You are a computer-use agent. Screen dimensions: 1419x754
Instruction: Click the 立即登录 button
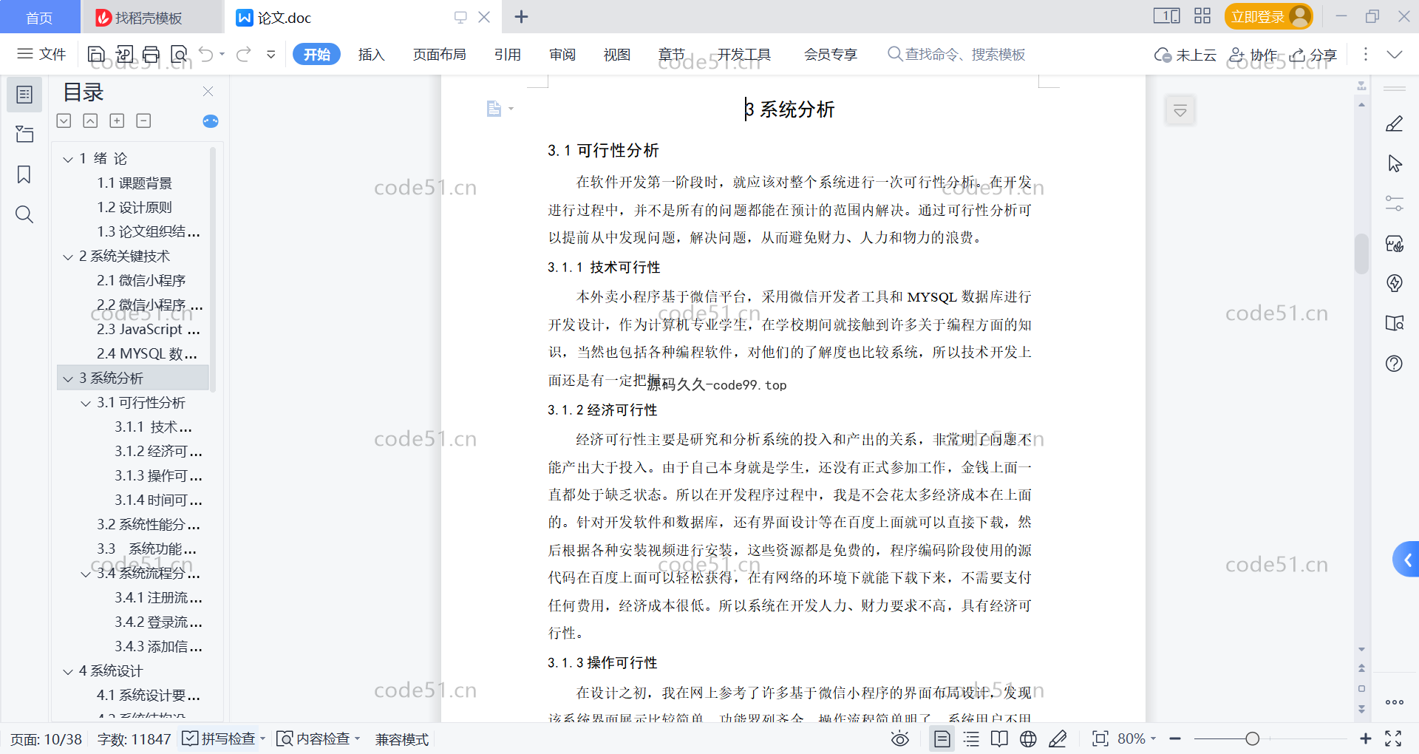(x=1268, y=16)
